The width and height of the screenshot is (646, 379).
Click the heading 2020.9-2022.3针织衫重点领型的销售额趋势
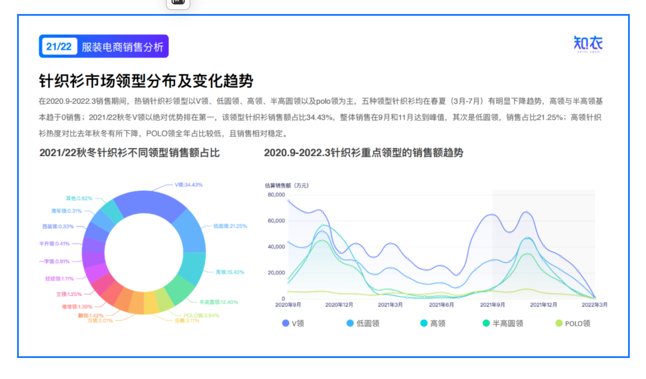point(364,153)
